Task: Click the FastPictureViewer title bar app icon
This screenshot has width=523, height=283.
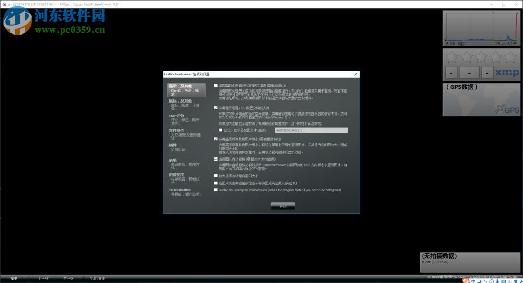Action: (x=4, y=4)
